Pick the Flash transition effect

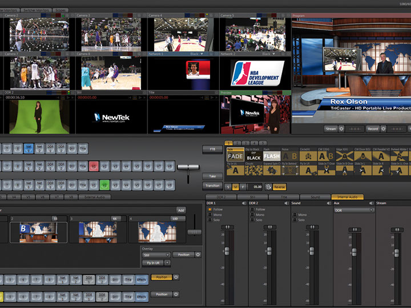click(x=272, y=156)
